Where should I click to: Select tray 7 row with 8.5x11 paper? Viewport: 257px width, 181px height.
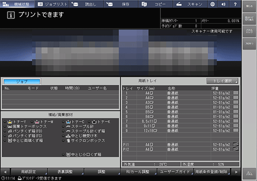point(180,121)
